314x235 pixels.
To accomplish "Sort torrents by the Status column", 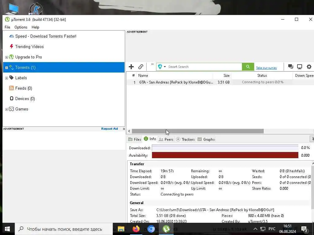I will (x=262, y=76).
